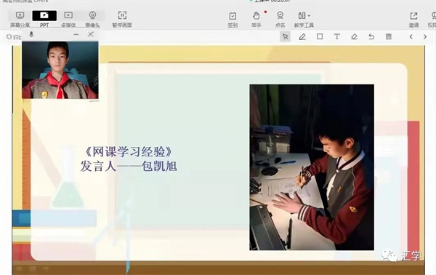Undo the last annotation
Image resolution: width=436 pixels, height=275 pixels.
pyautogui.click(x=371, y=36)
